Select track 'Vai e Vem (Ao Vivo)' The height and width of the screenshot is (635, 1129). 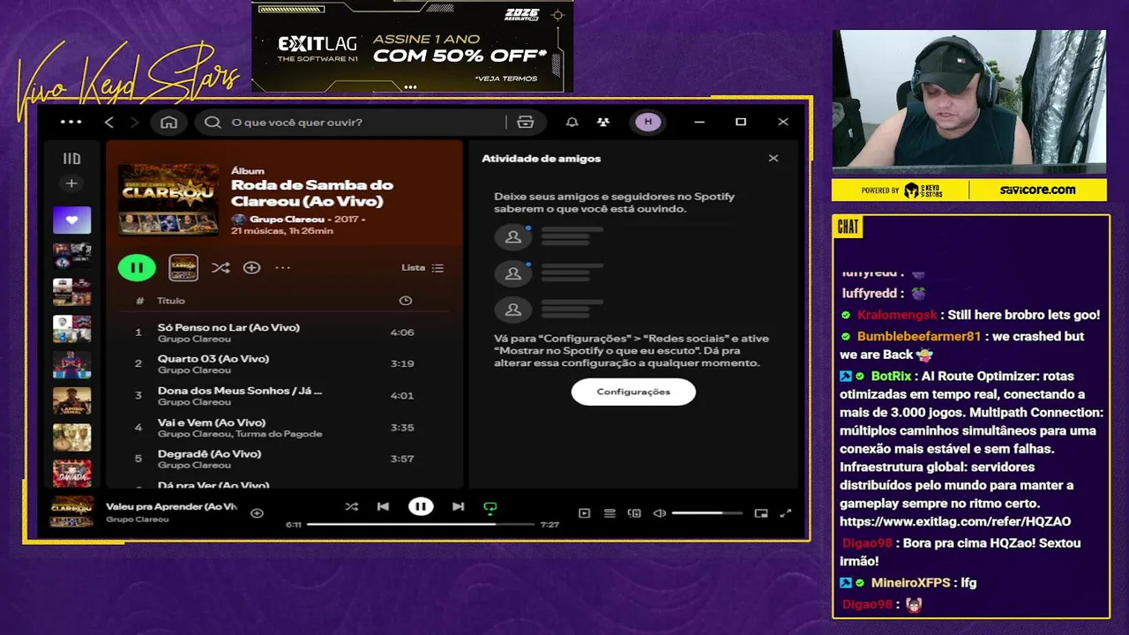[284, 427]
